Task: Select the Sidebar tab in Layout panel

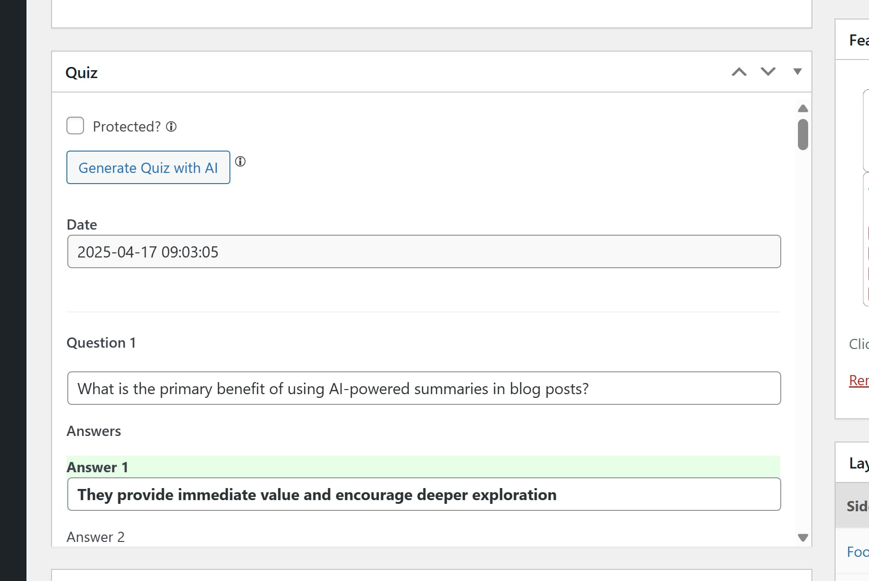Action: coord(857,506)
